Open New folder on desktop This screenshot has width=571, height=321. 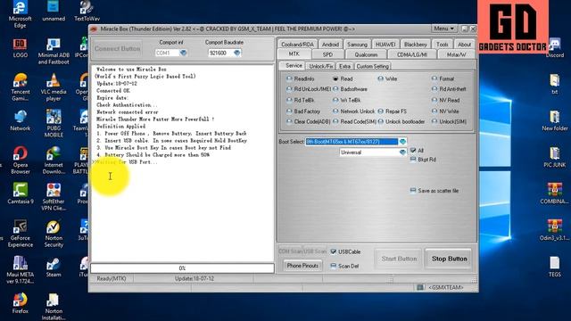(x=555, y=121)
